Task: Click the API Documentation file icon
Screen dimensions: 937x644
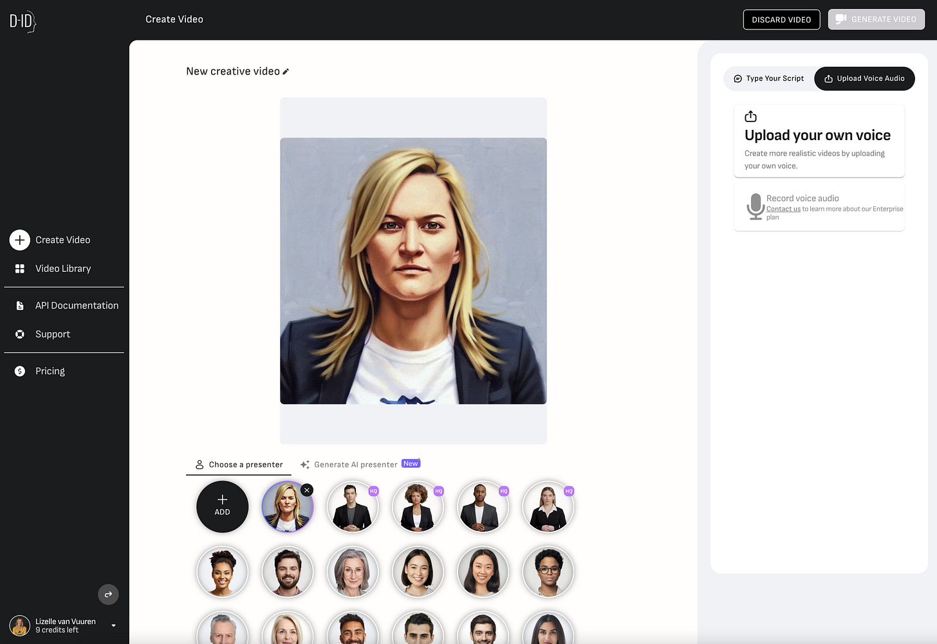Action: click(x=20, y=305)
